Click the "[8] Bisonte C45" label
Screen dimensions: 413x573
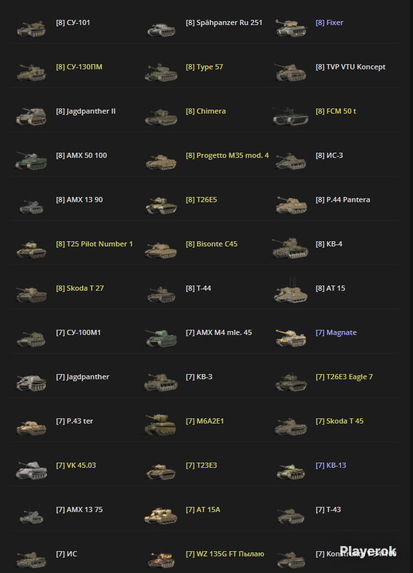coord(212,244)
